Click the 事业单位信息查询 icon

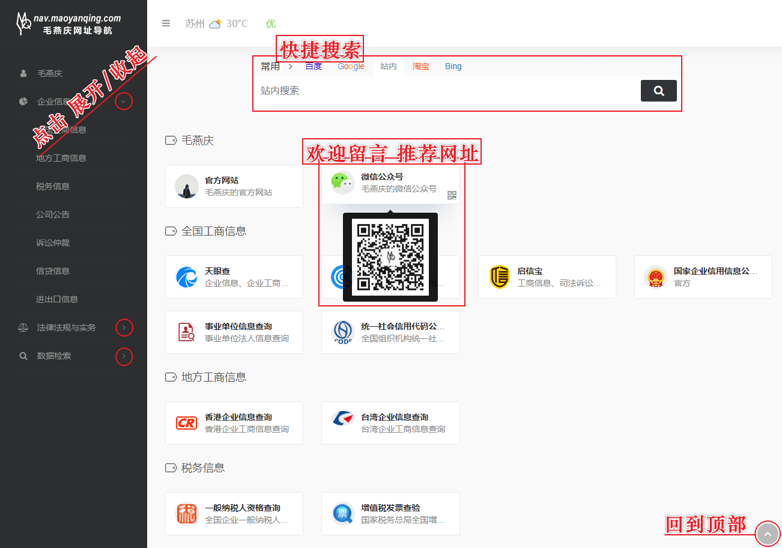point(187,332)
